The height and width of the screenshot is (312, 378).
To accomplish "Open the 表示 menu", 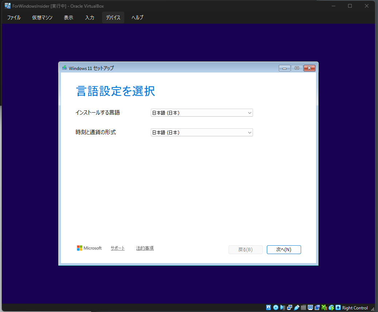I will [x=69, y=17].
